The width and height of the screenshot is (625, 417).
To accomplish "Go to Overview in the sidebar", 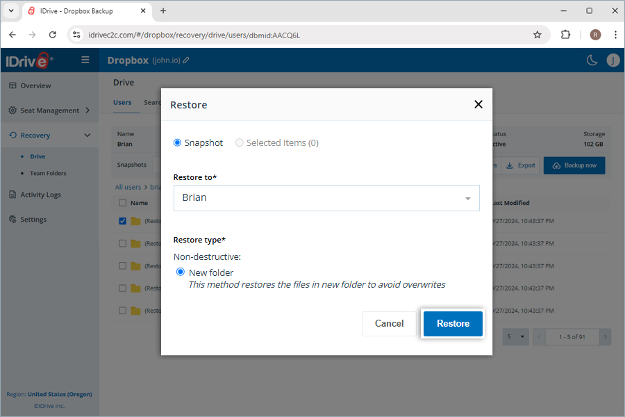I will [x=35, y=85].
